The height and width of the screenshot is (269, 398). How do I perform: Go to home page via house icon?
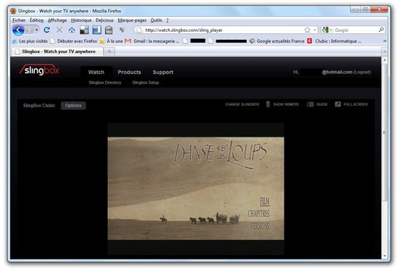pos(72,30)
